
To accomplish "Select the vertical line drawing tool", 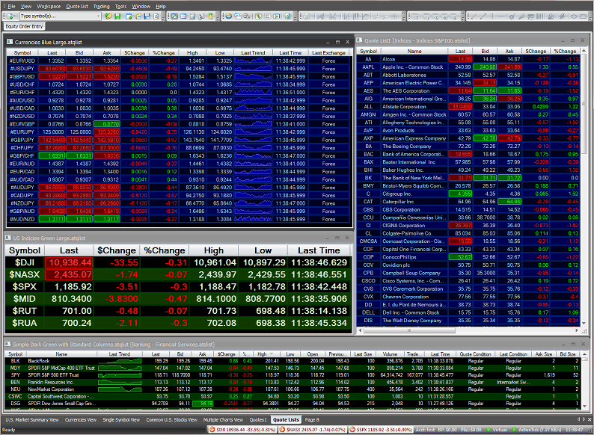I will [x=492, y=16].
